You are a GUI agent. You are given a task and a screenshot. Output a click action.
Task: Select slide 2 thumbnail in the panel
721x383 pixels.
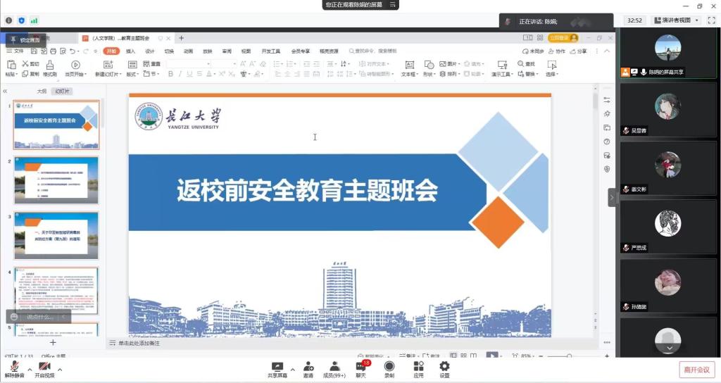click(x=56, y=180)
